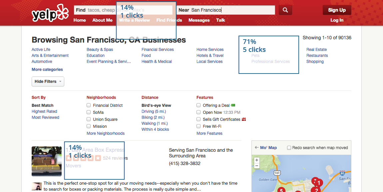Screen dimensions: 383x192
Task: Select Best Match sorting
Action: (x=43, y=105)
